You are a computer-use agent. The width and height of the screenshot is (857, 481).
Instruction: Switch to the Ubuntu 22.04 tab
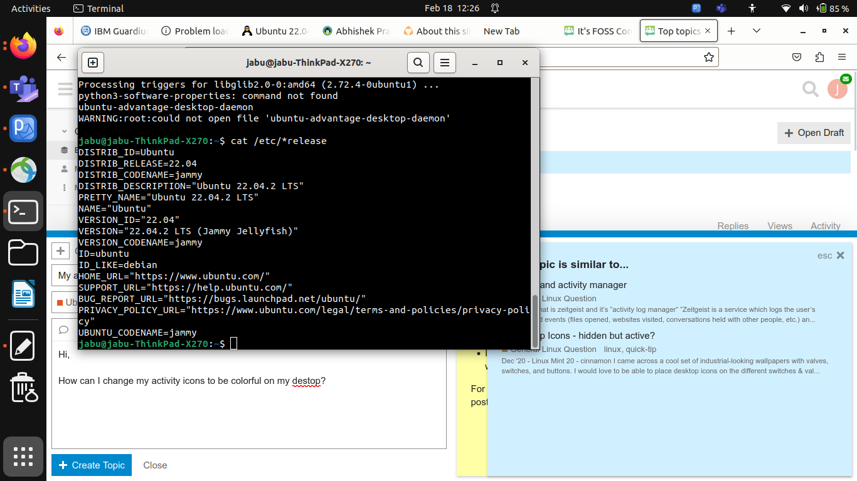[x=275, y=31]
